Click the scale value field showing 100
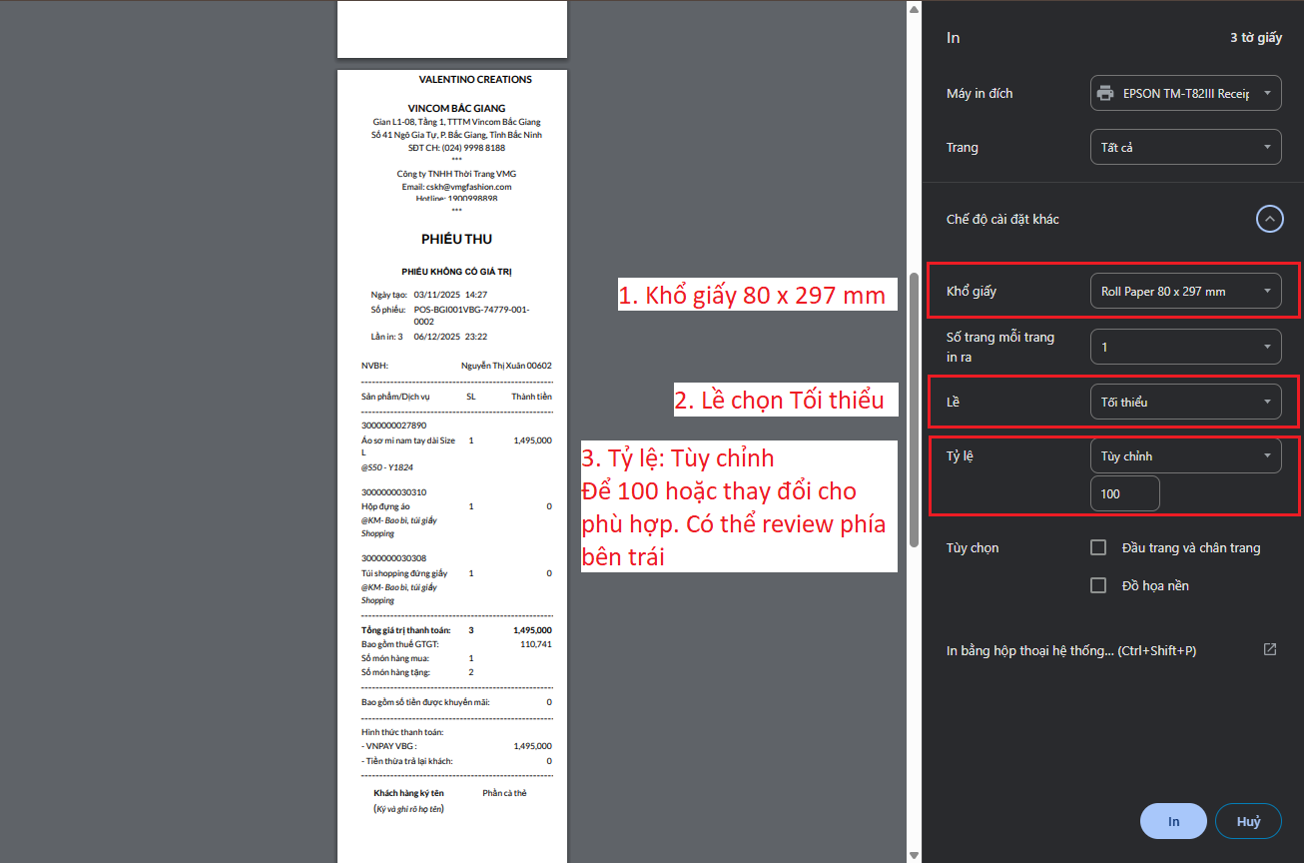Viewport: 1304px width, 863px height. pos(1124,493)
